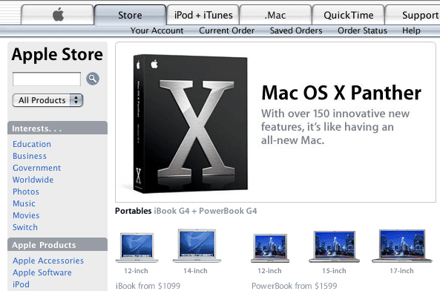440x291 pixels.
Task: View the Current Order
Action: [x=227, y=30]
